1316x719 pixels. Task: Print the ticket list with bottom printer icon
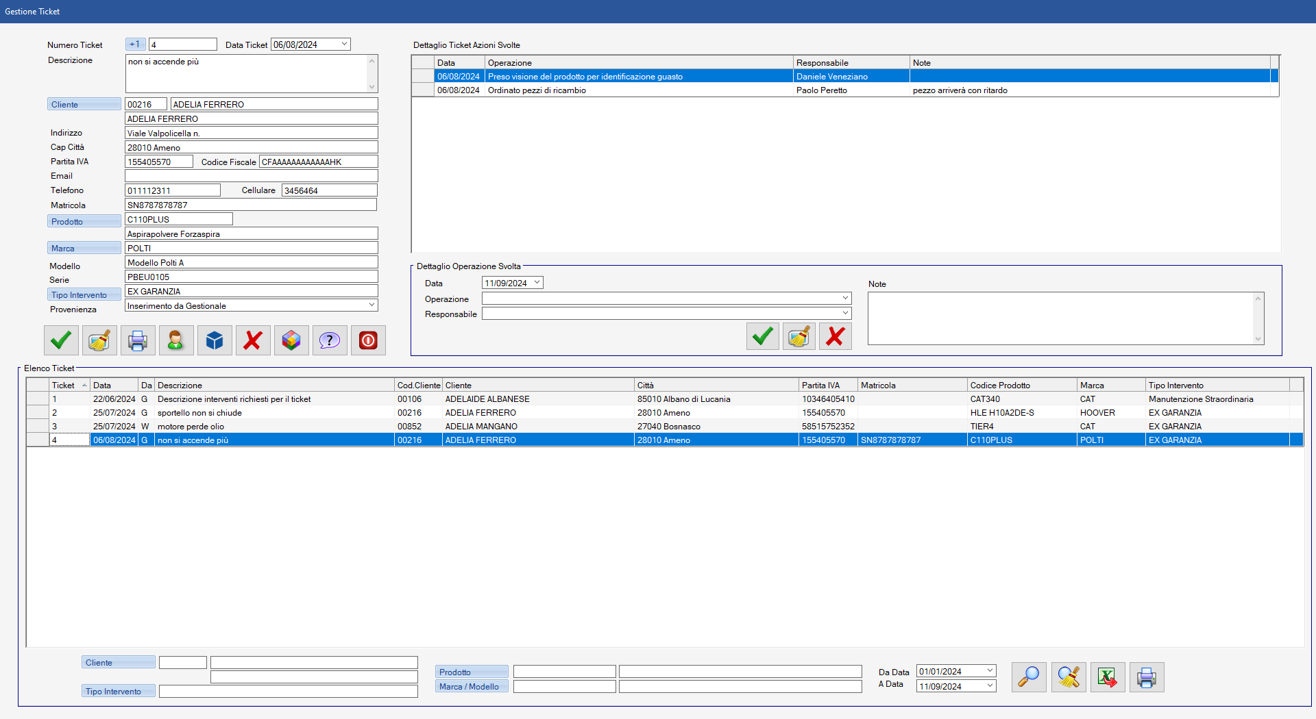click(1146, 677)
